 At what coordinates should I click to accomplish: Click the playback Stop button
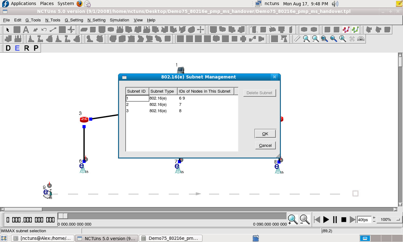pos(344,220)
